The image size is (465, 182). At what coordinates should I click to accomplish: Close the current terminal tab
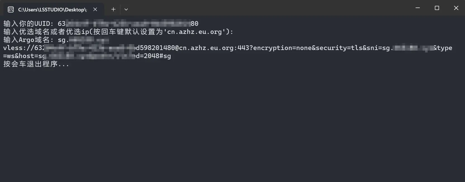(x=95, y=9)
